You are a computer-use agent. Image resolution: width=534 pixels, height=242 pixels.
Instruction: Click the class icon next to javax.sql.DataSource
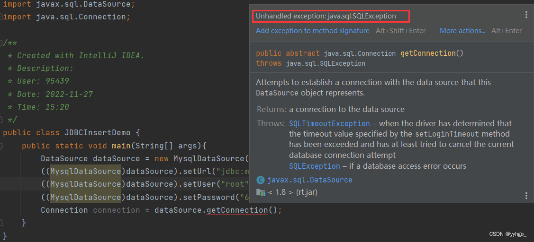coord(261,180)
